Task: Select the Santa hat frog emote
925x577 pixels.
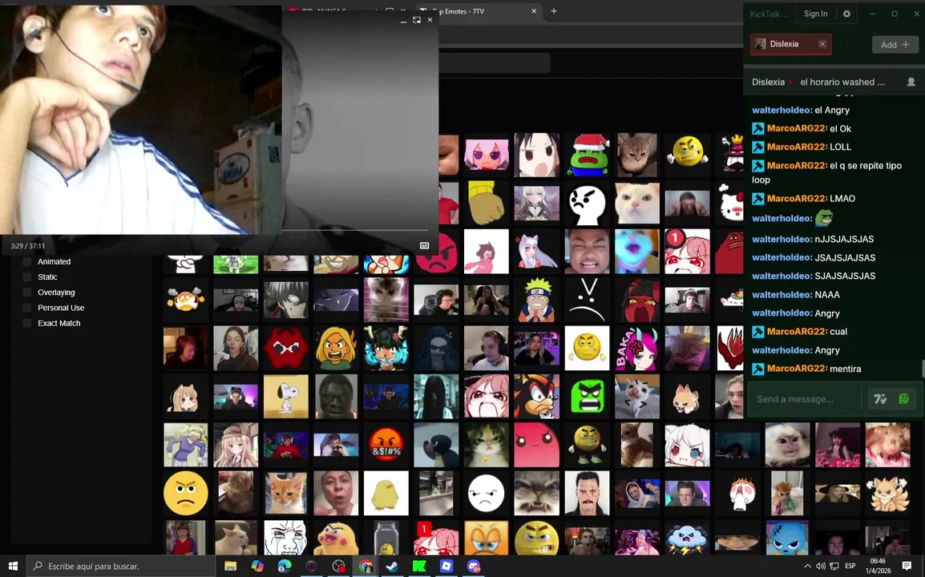Action: (587, 155)
